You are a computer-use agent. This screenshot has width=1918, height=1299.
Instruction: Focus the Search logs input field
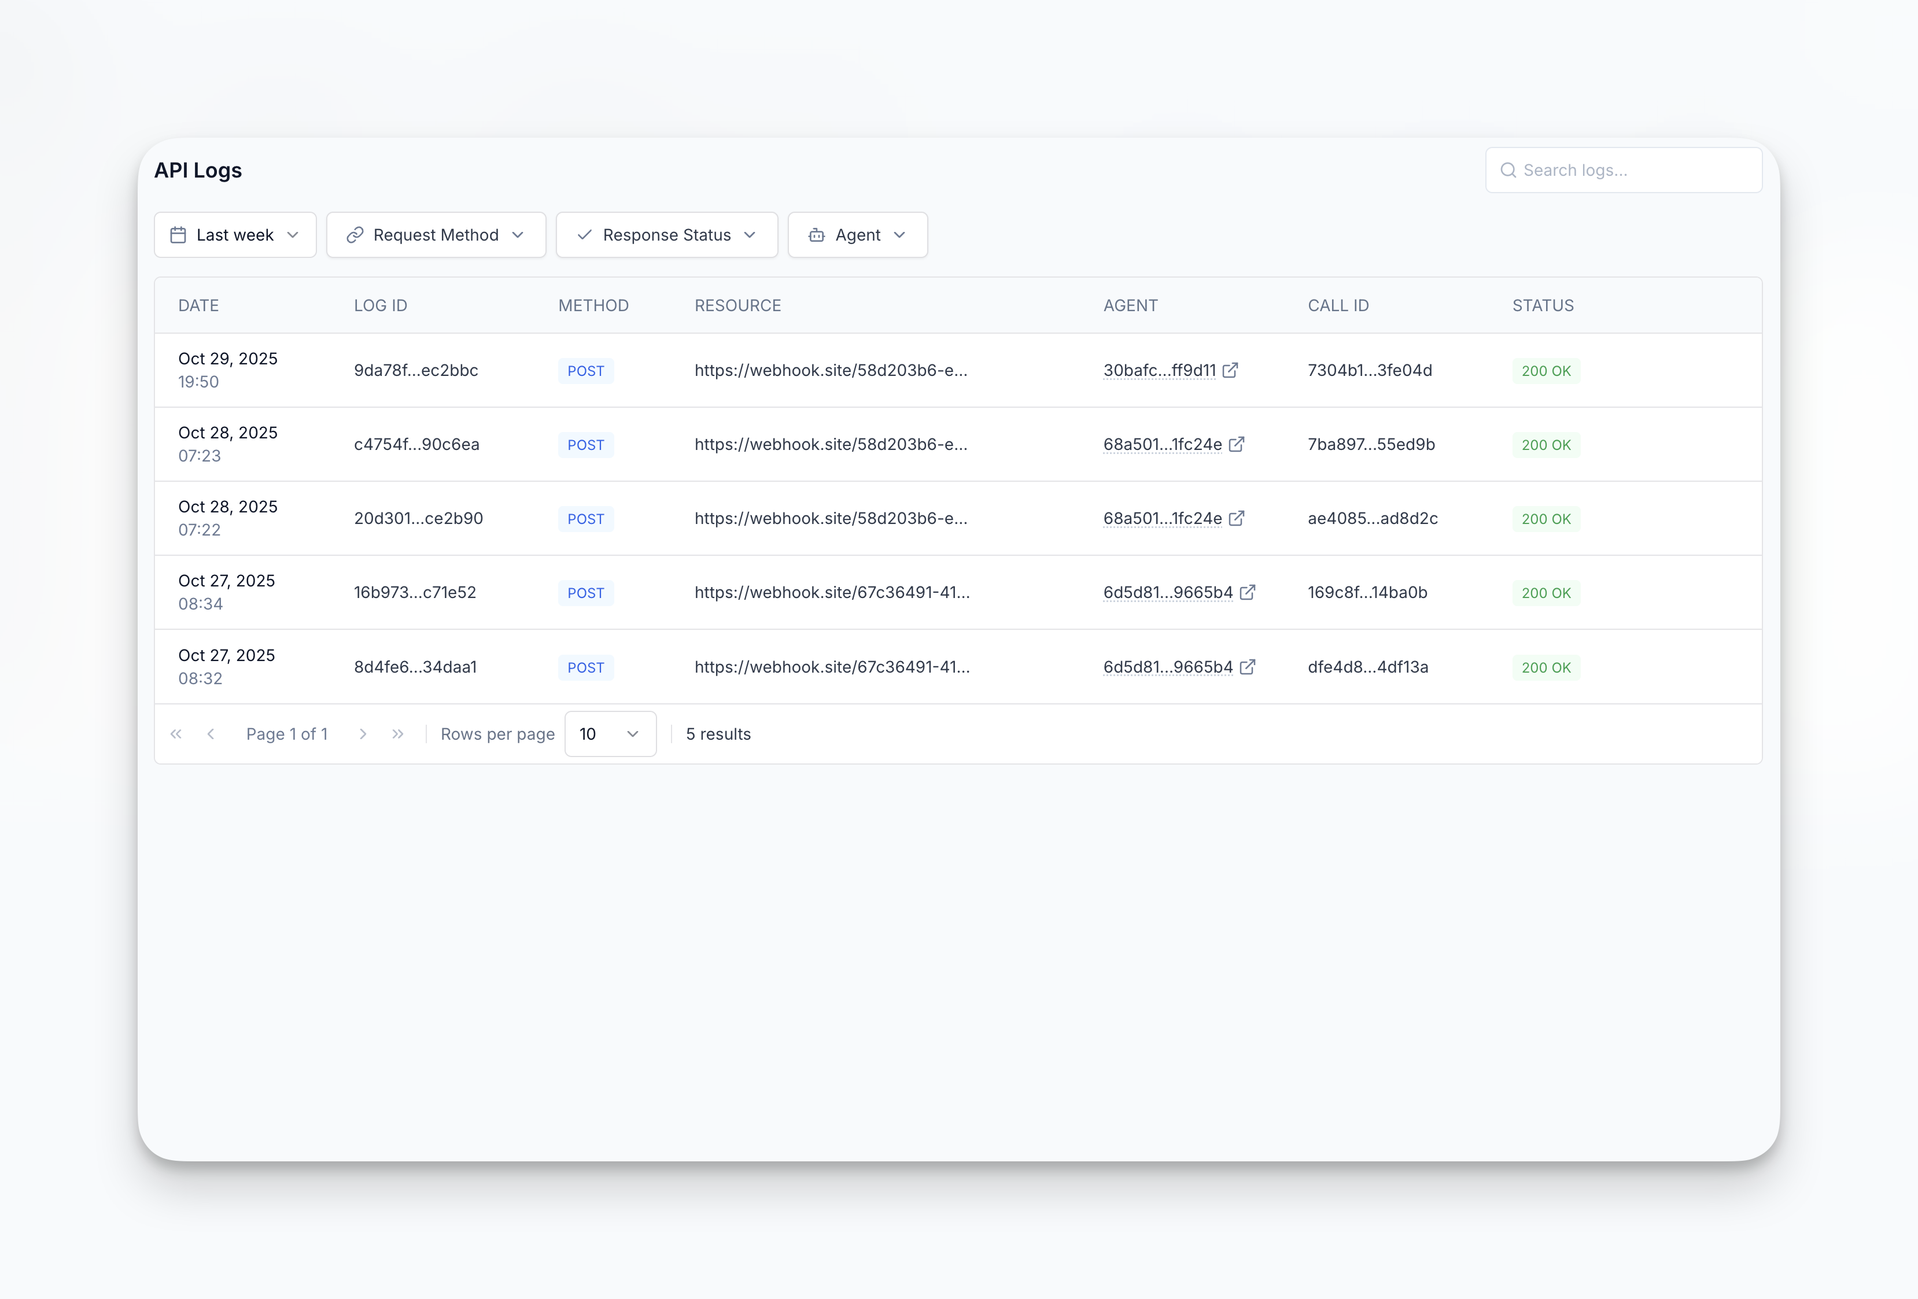click(x=1634, y=170)
